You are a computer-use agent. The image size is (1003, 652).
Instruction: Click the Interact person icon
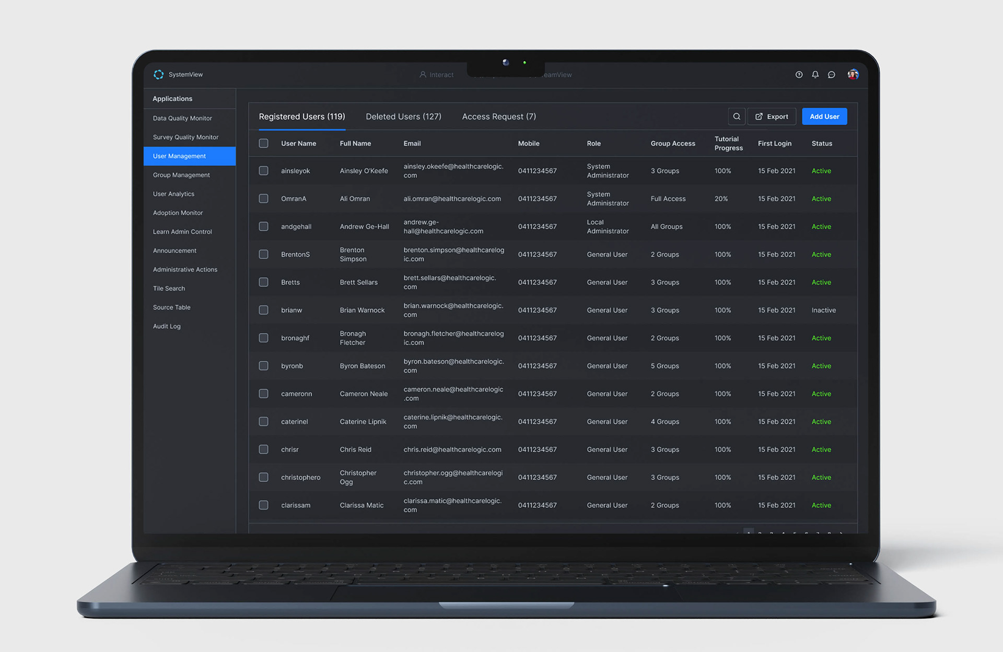(423, 75)
